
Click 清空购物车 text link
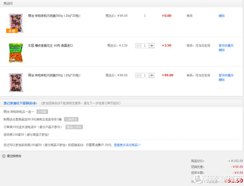14,156
